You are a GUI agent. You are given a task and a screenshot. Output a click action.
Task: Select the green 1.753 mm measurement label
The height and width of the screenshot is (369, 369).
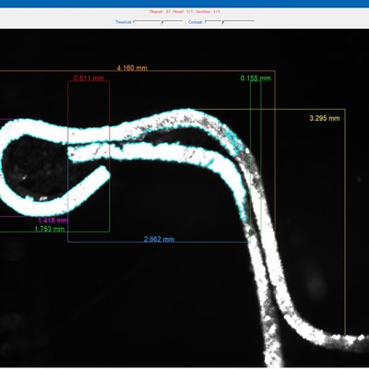click(x=50, y=229)
